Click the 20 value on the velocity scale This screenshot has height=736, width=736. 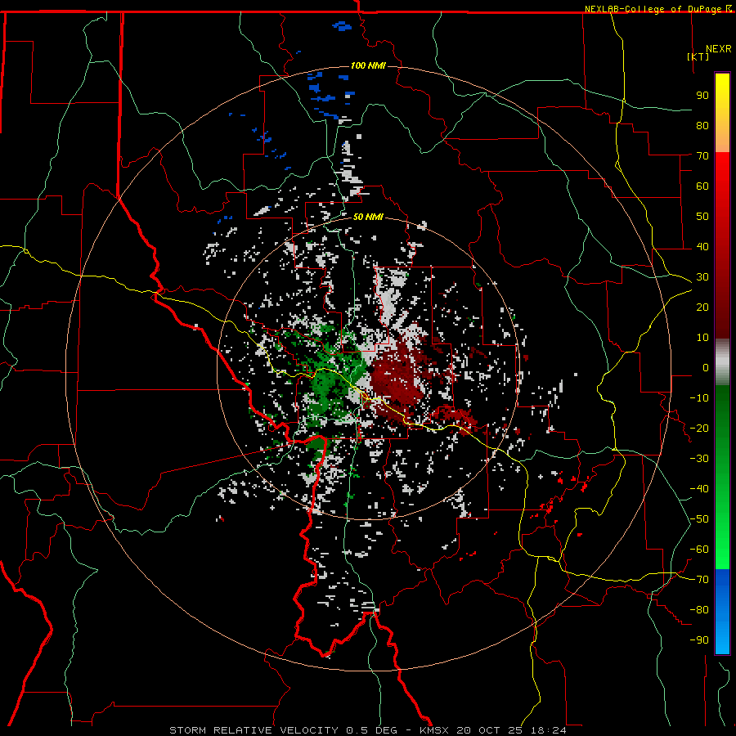coord(702,307)
